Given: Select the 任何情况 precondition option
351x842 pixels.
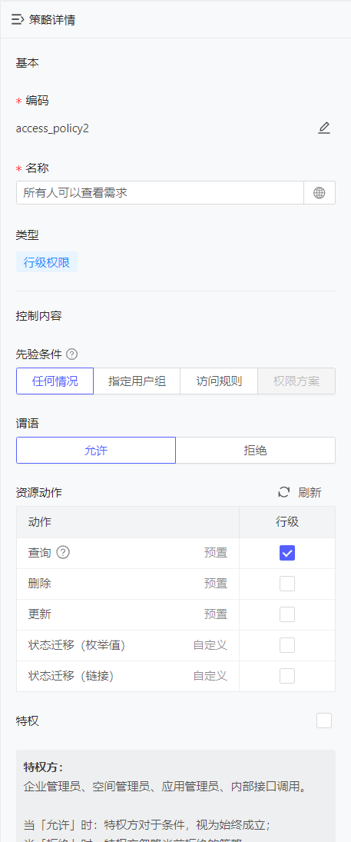Looking at the screenshot, I should click(55, 381).
